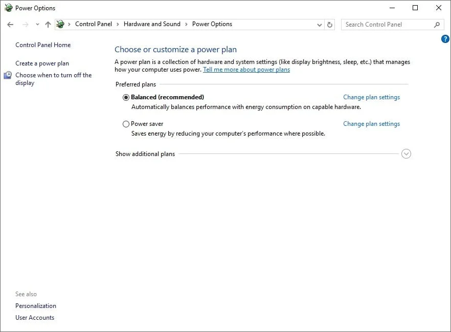Open Choose when to turn off the display
451x332 pixels.
point(54,79)
